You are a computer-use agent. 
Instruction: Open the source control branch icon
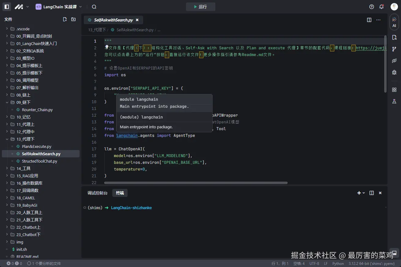coord(394,49)
